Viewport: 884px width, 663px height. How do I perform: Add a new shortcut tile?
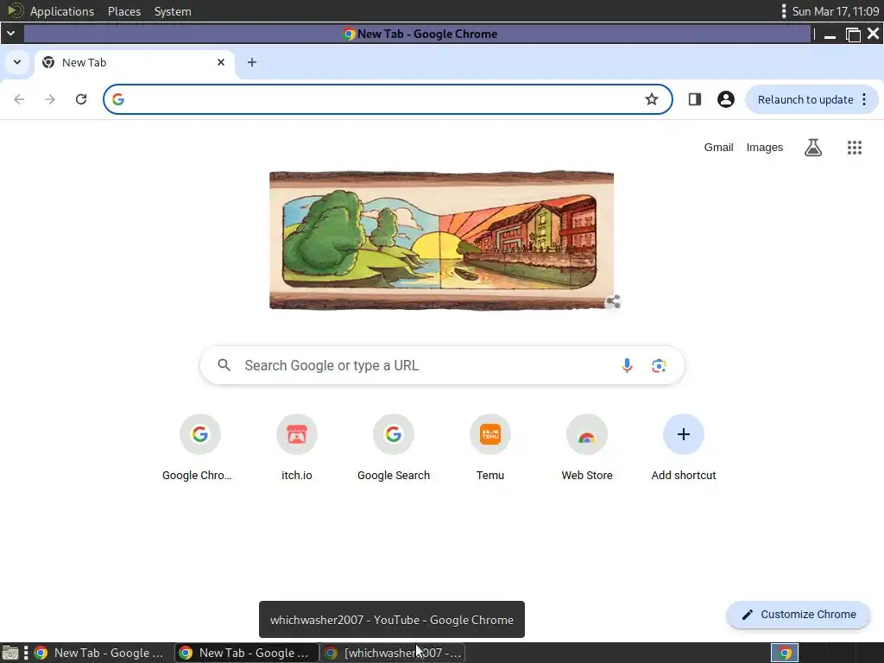684,448
